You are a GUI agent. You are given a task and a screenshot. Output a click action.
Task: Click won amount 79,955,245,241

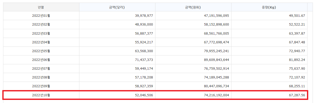point(217,51)
